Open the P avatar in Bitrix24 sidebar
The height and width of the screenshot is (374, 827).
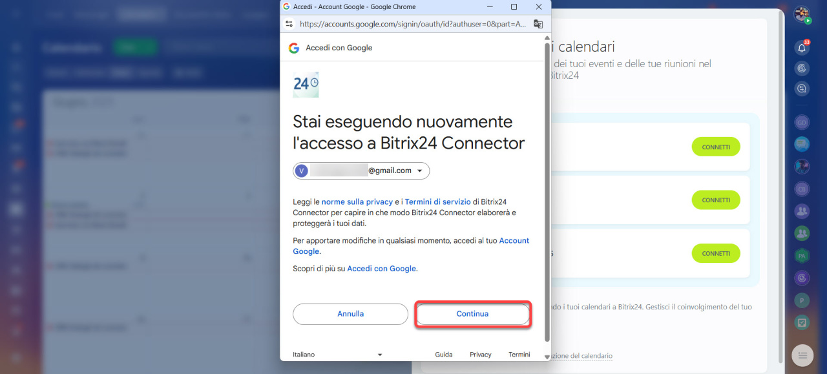point(802,300)
